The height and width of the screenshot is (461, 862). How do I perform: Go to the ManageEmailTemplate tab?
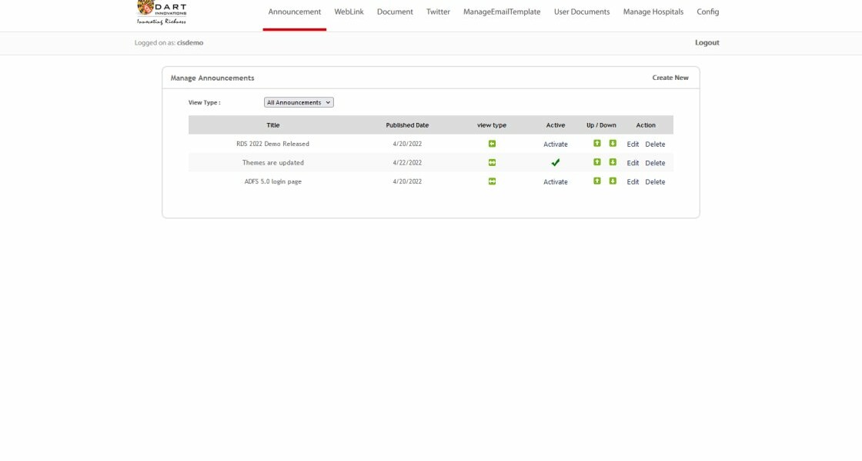502,12
